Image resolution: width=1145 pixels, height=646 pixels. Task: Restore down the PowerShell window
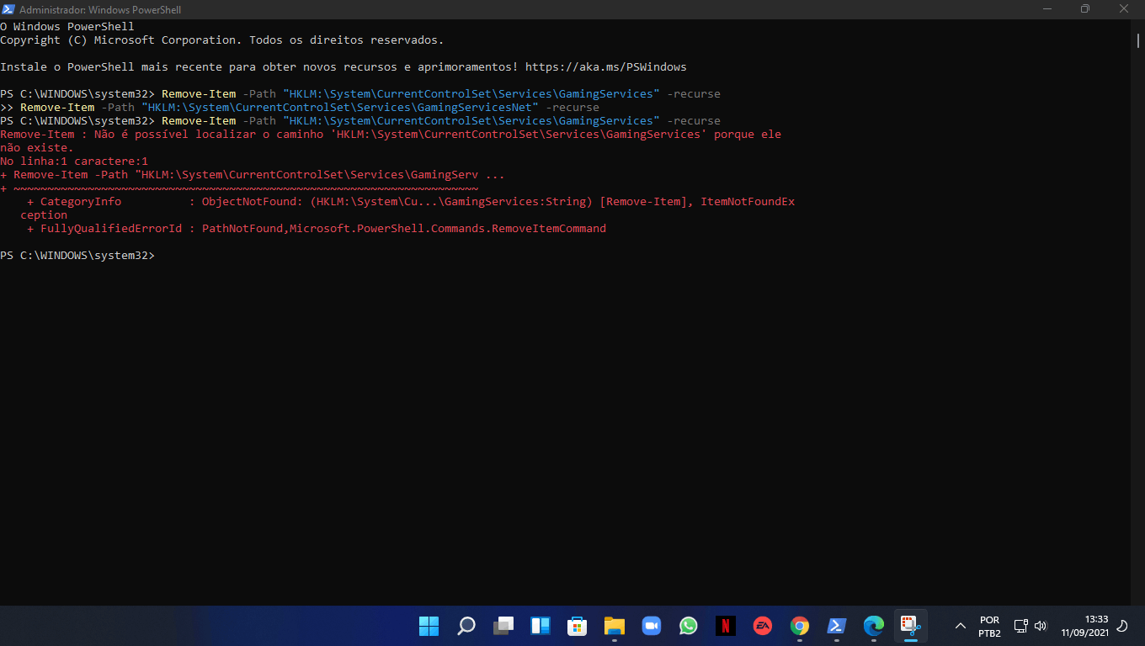[x=1085, y=9]
